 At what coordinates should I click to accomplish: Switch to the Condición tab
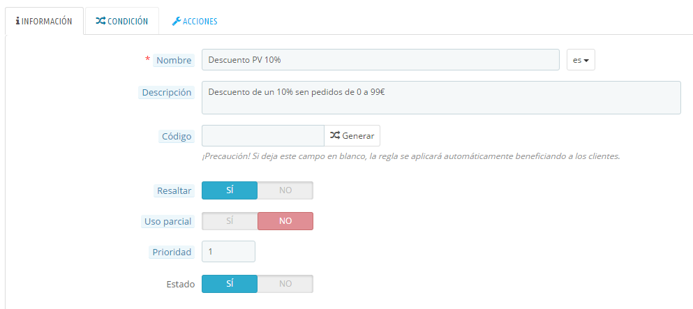tap(122, 21)
